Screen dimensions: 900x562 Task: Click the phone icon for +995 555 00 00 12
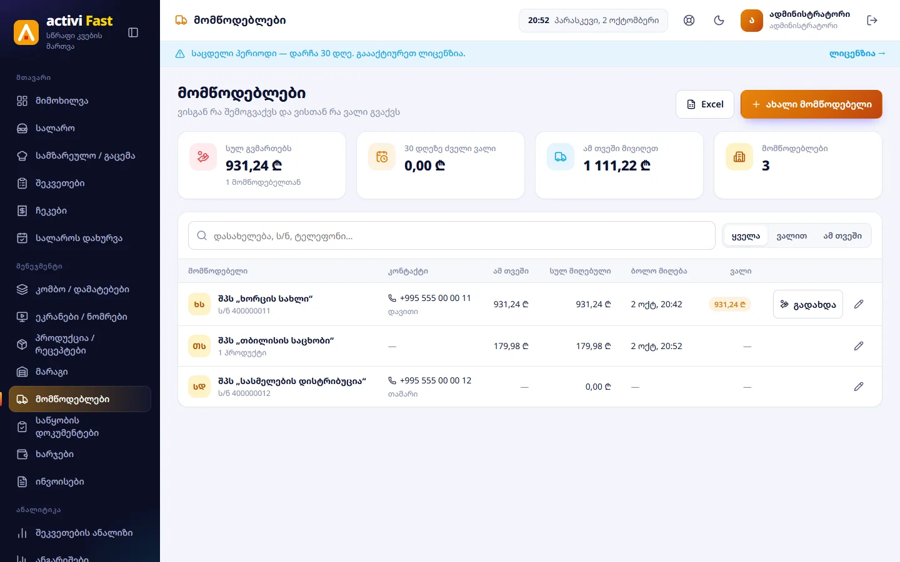point(392,380)
